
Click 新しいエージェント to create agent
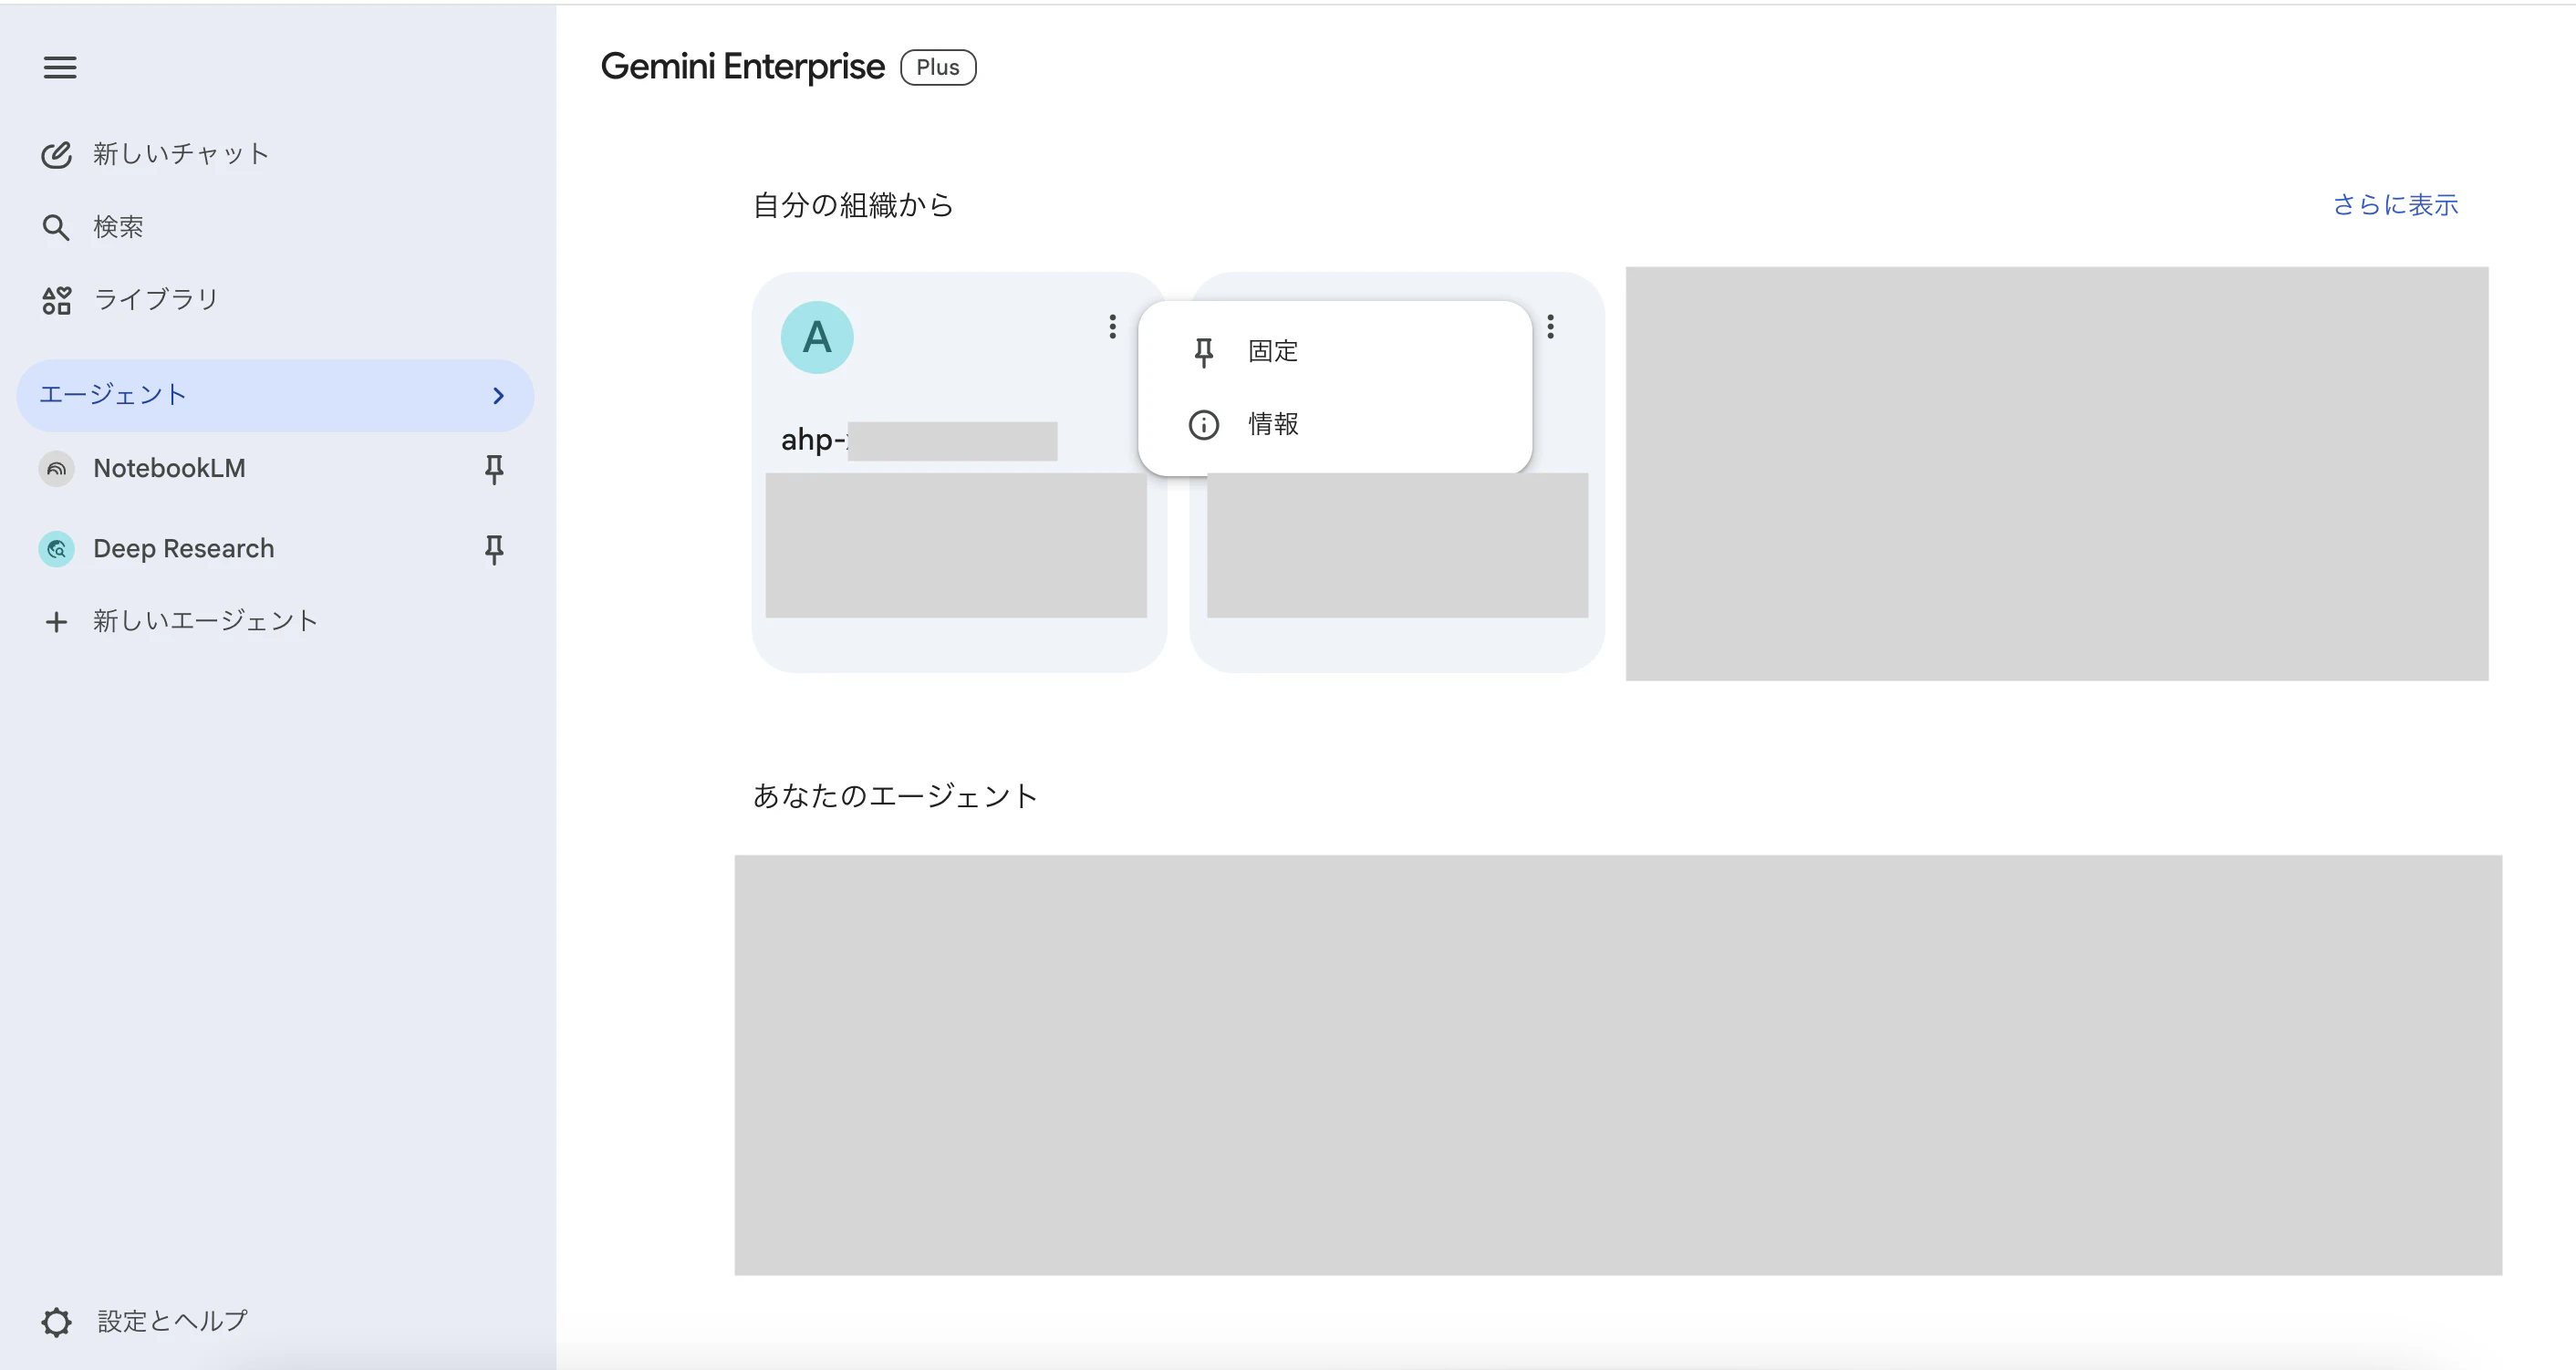click(205, 622)
